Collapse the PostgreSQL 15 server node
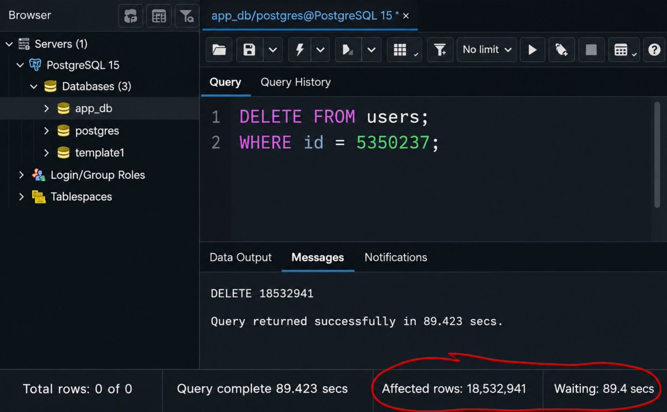Image resolution: width=667 pixels, height=412 pixels. coord(21,65)
